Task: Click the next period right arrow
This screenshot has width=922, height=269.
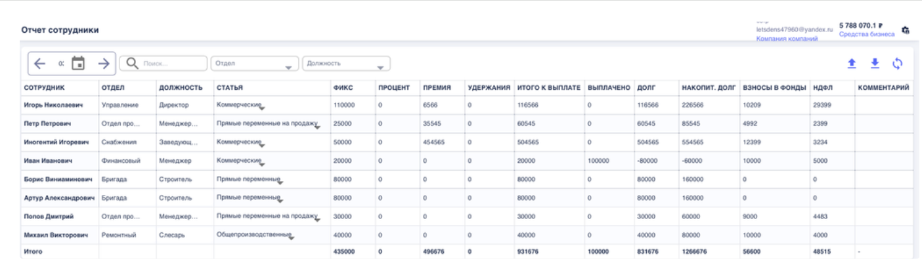Action: 103,64
